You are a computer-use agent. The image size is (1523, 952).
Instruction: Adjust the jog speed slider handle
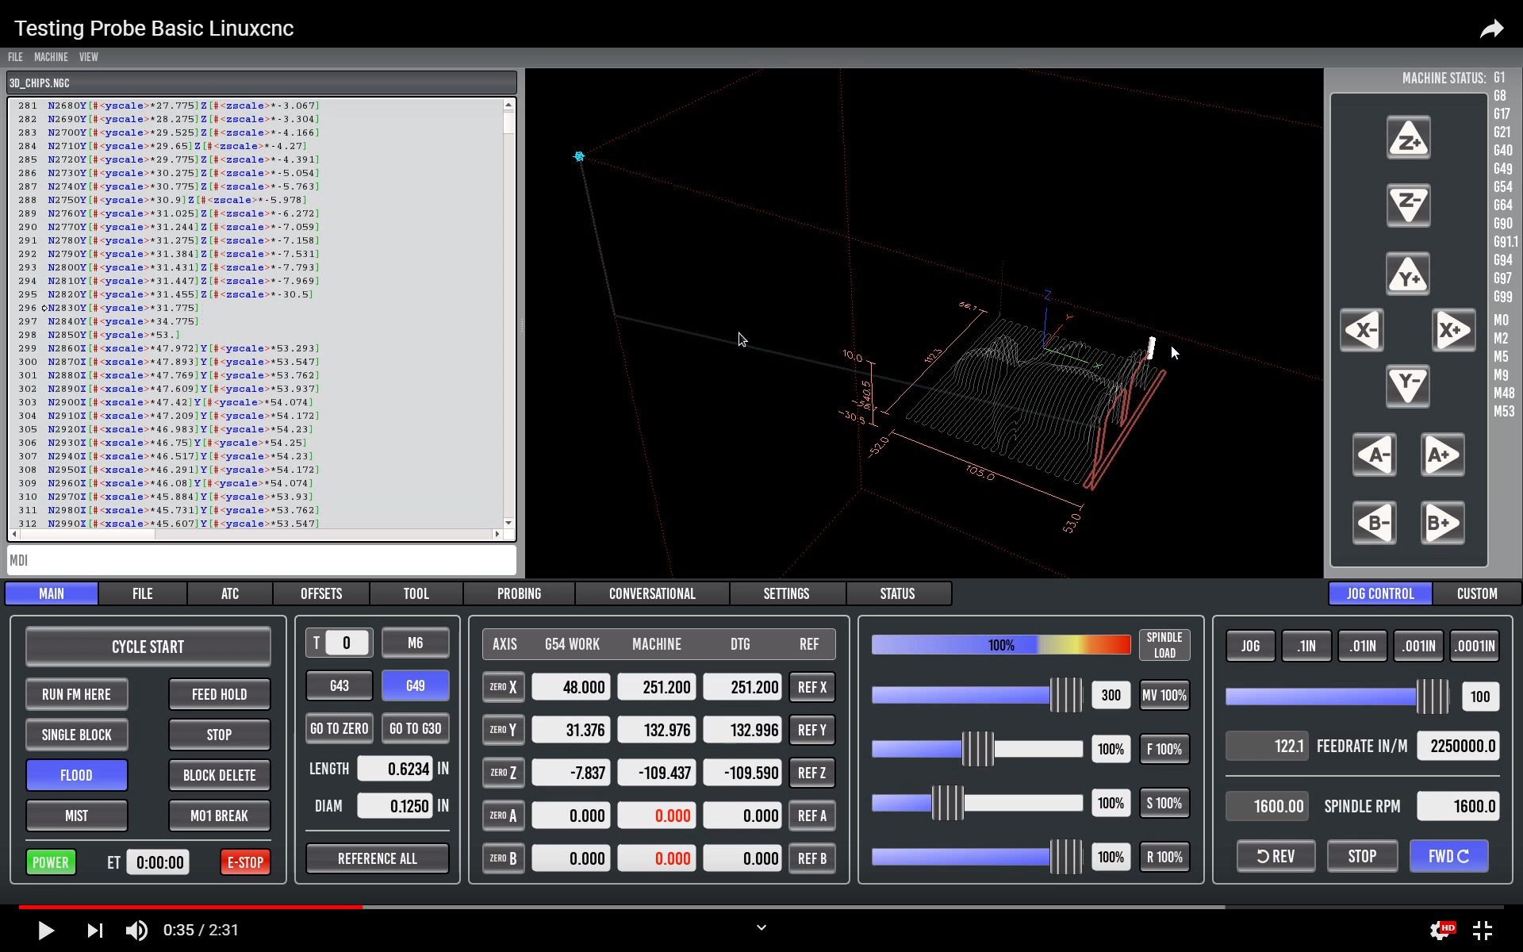coord(1433,697)
